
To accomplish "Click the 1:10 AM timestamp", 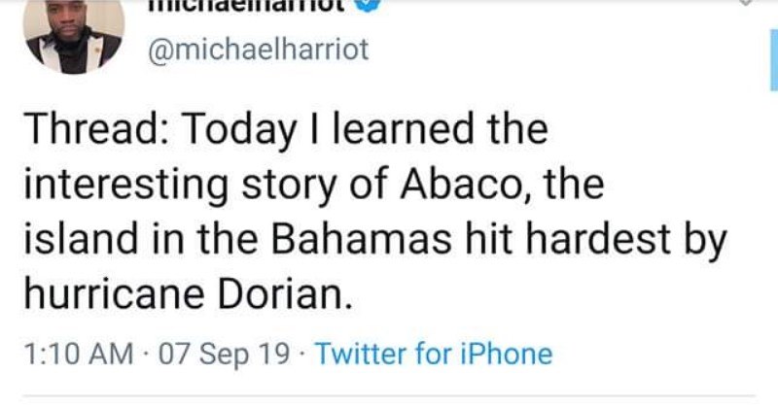I will coord(79,354).
